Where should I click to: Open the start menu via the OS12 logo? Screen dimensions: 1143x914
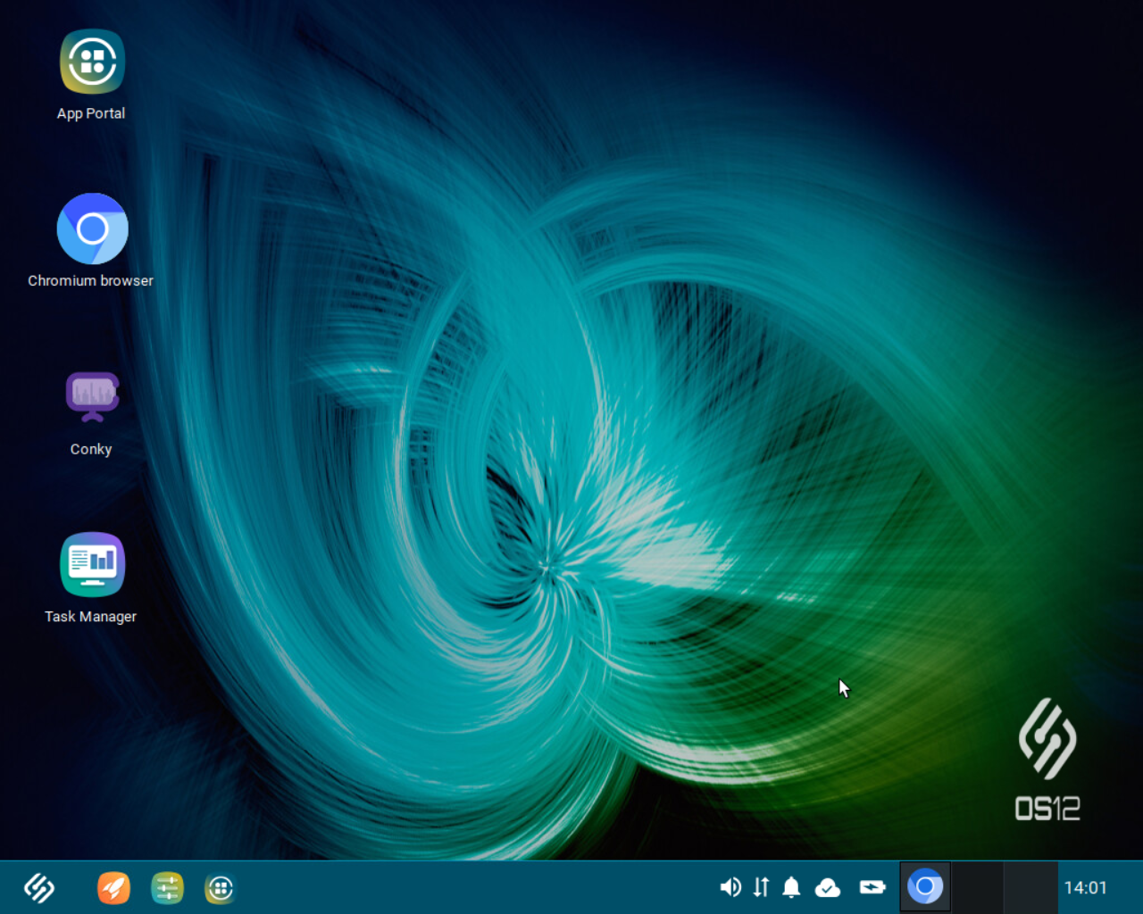38,887
